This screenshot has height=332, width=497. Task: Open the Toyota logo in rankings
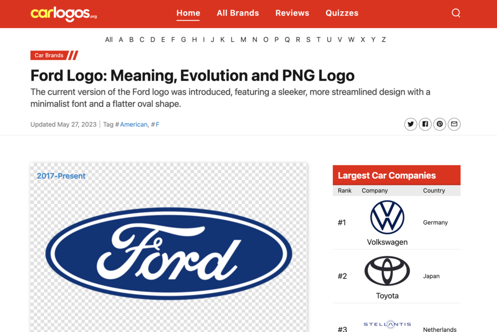click(x=387, y=271)
